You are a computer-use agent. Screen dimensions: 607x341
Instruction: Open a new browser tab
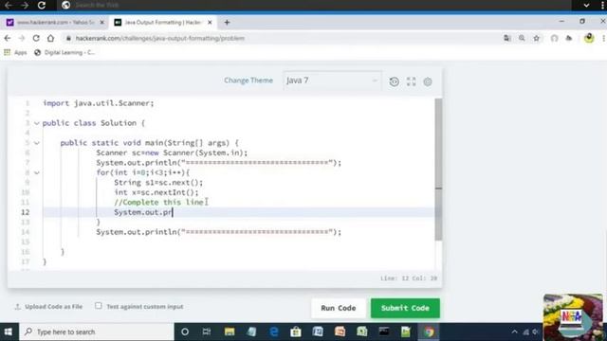tap(227, 23)
